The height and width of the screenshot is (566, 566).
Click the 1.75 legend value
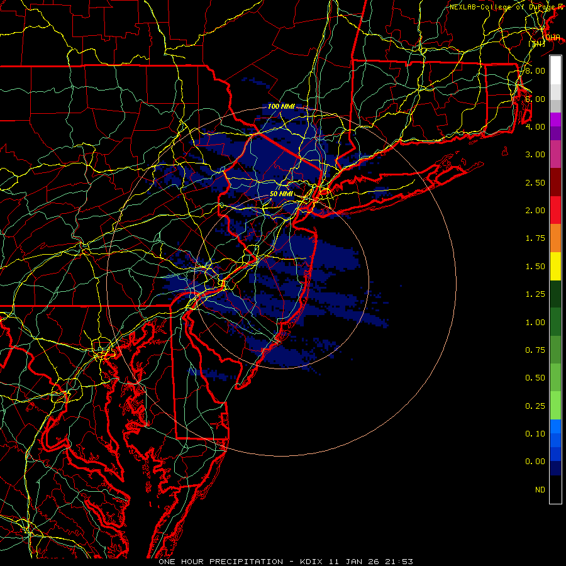pyautogui.click(x=535, y=238)
